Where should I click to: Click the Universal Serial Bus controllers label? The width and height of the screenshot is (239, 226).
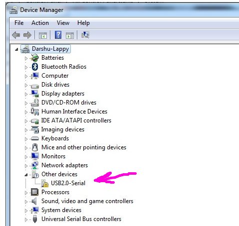click(81, 219)
